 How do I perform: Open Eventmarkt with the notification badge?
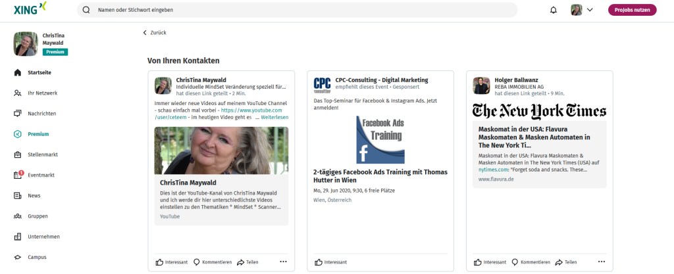40,175
